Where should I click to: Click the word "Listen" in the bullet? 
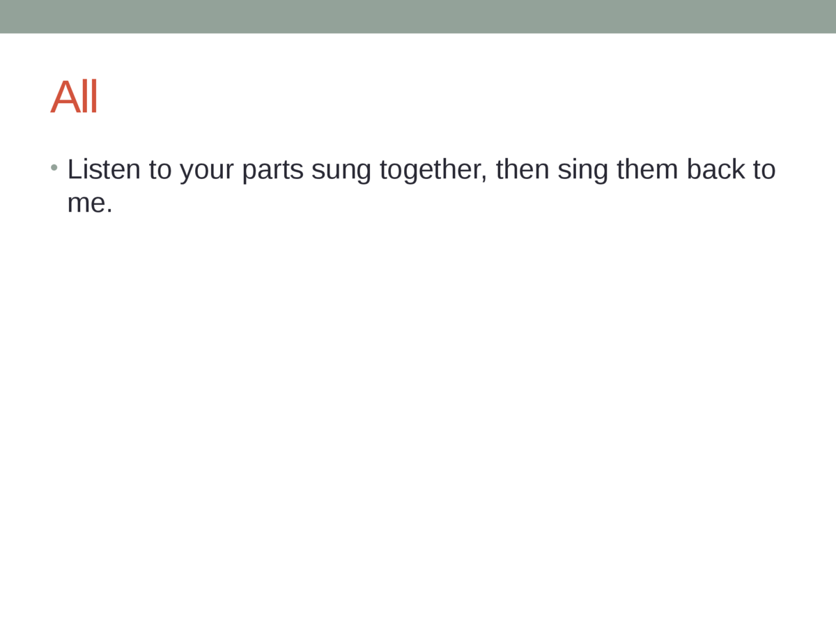(x=104, y=169)
